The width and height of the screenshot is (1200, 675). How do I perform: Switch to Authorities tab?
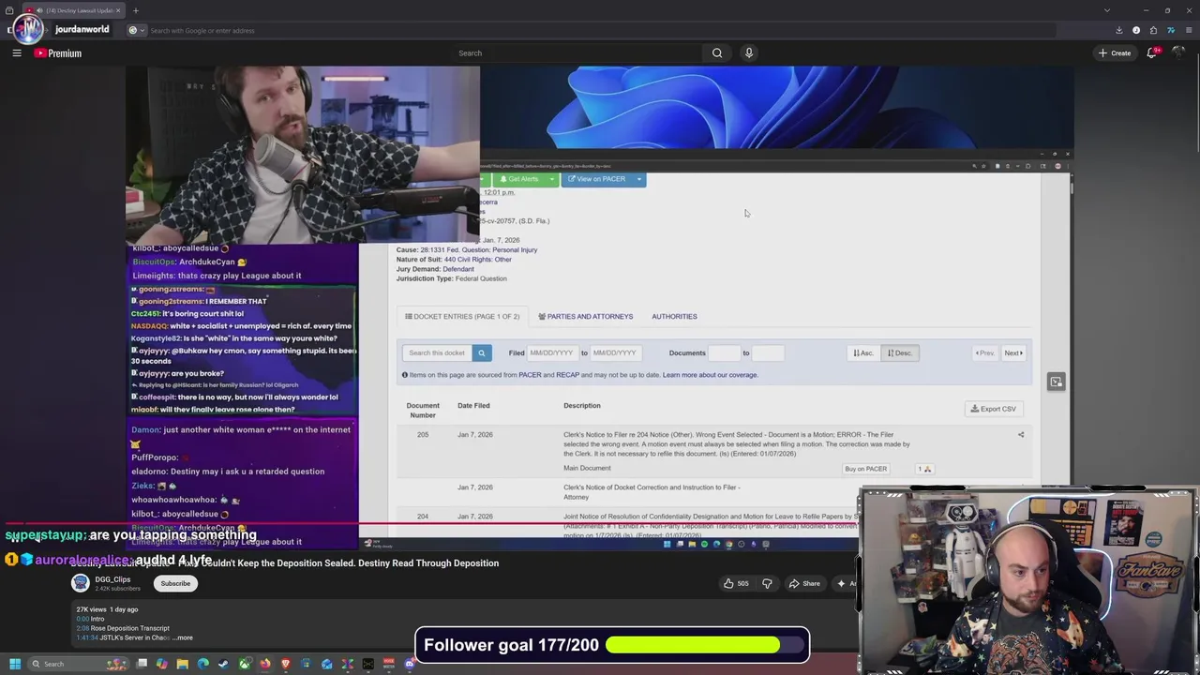click(674, 316)
